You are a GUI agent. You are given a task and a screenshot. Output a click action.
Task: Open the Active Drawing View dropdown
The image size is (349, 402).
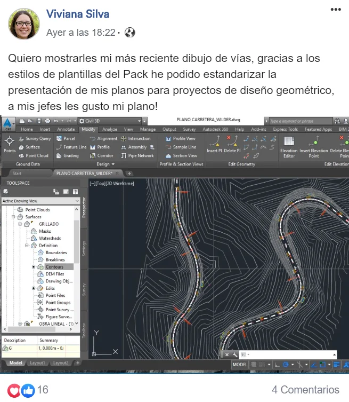(40, 201)
